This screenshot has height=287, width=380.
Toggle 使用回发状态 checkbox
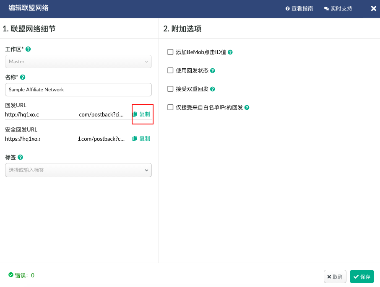(x=170, y=70)
